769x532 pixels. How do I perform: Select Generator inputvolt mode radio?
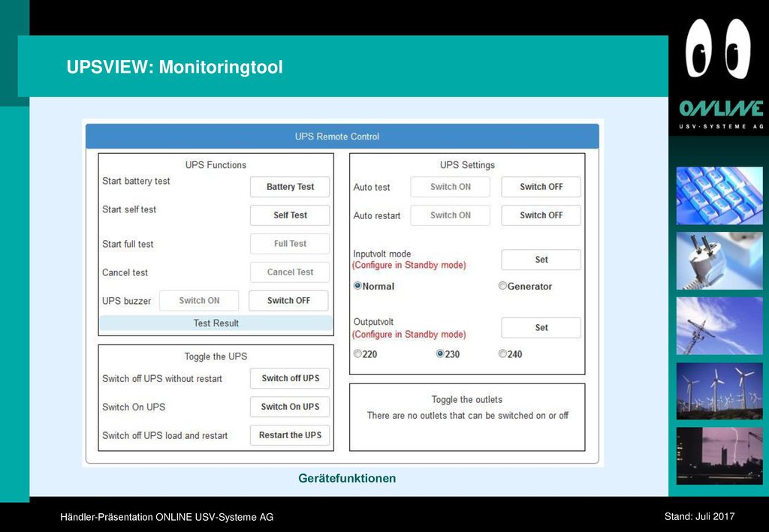point(502,286)
